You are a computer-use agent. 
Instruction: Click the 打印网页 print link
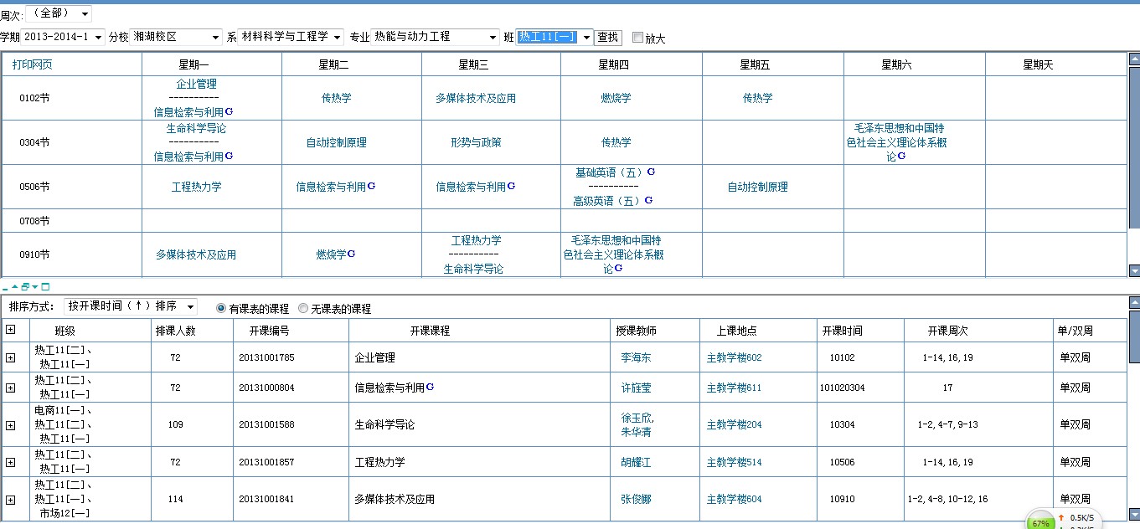[x=33, y=64]
